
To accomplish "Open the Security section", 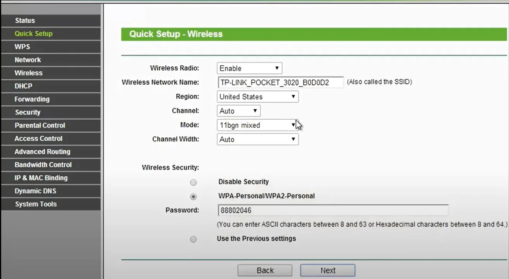I will pyautogui.click(x=28, y=112).
